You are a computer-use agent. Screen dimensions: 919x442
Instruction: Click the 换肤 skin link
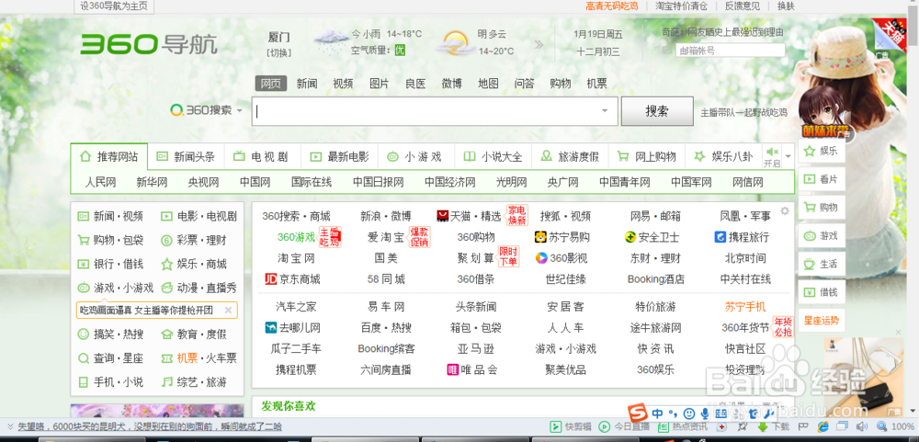tap(786, 6)
